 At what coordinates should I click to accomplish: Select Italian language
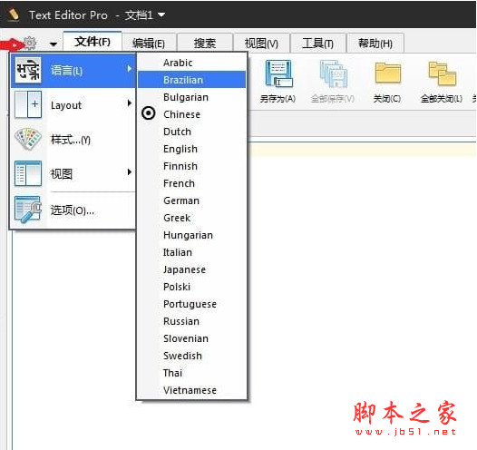click(191, 252)
